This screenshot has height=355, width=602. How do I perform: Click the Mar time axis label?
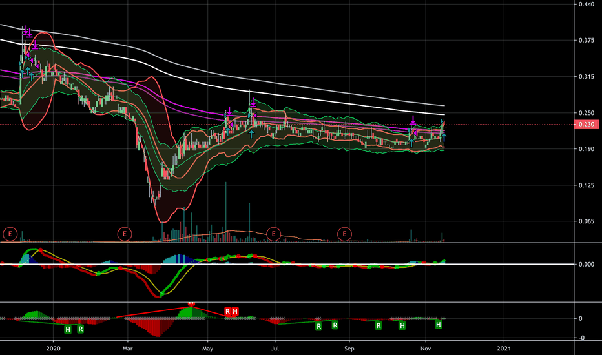[x=127, y=349]
